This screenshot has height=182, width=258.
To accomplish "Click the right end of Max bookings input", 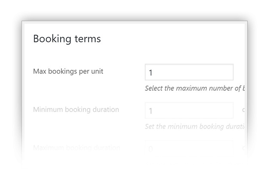I will 230,72.
